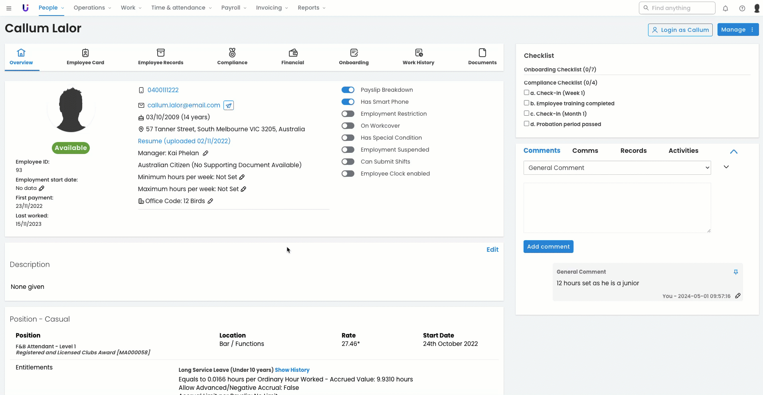Open notifications via the bell icon
This screenshot has height=395, width=763.
coord(725,8)
